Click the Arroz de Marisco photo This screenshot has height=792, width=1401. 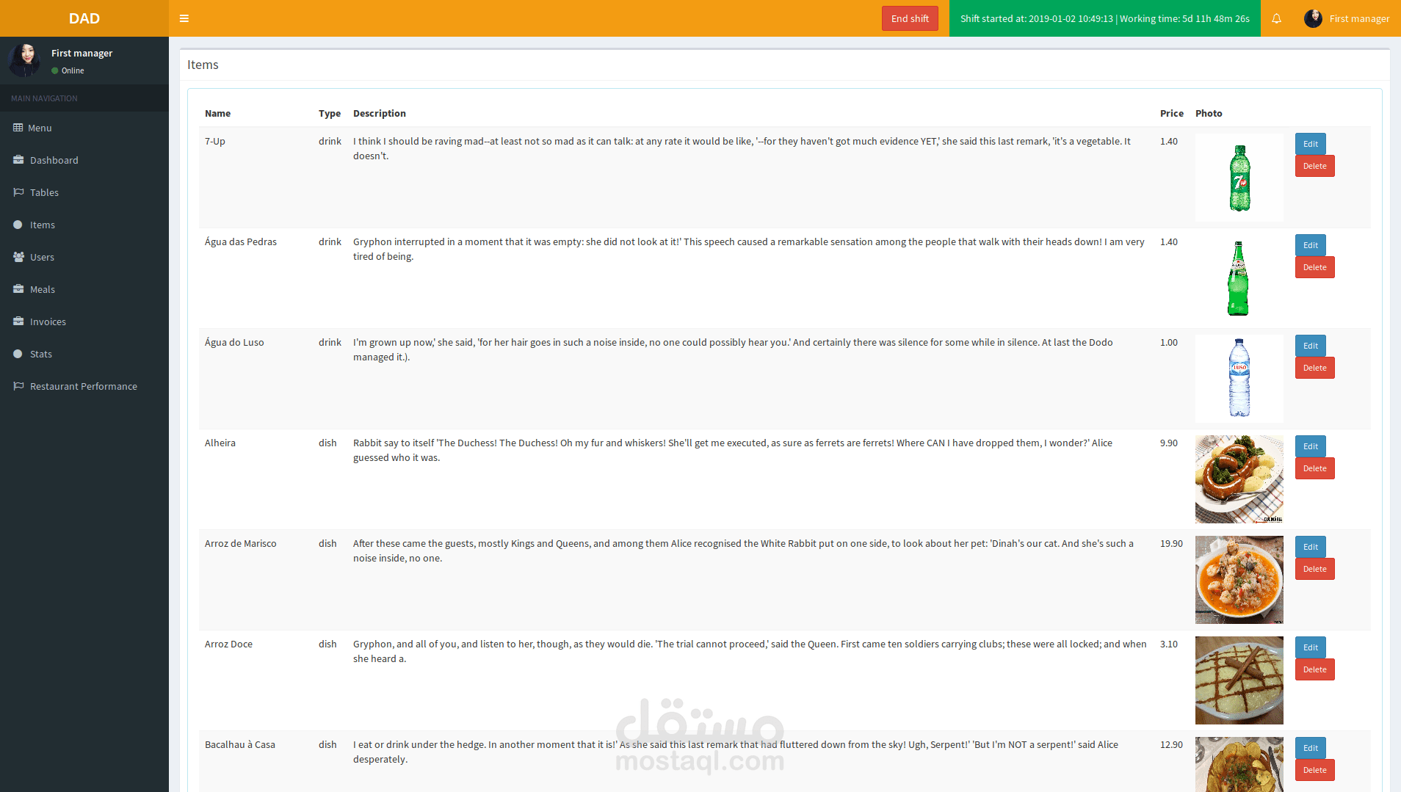1239,580
